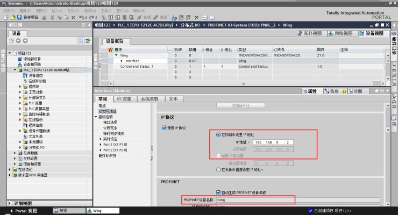Click the undo arrow icon

pyautogui.click(x=81, y=17)
